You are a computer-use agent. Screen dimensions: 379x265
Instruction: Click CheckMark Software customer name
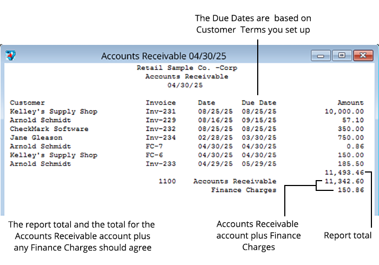tap(49, 129)
